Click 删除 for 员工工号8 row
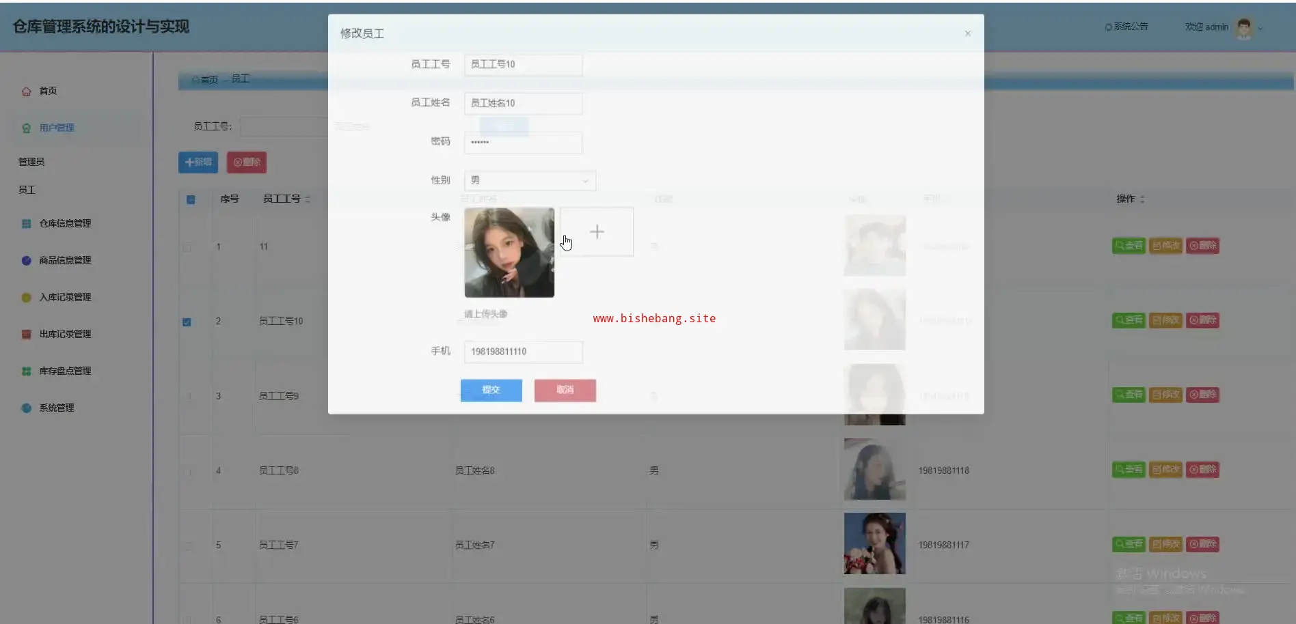 pos(1202,470)
